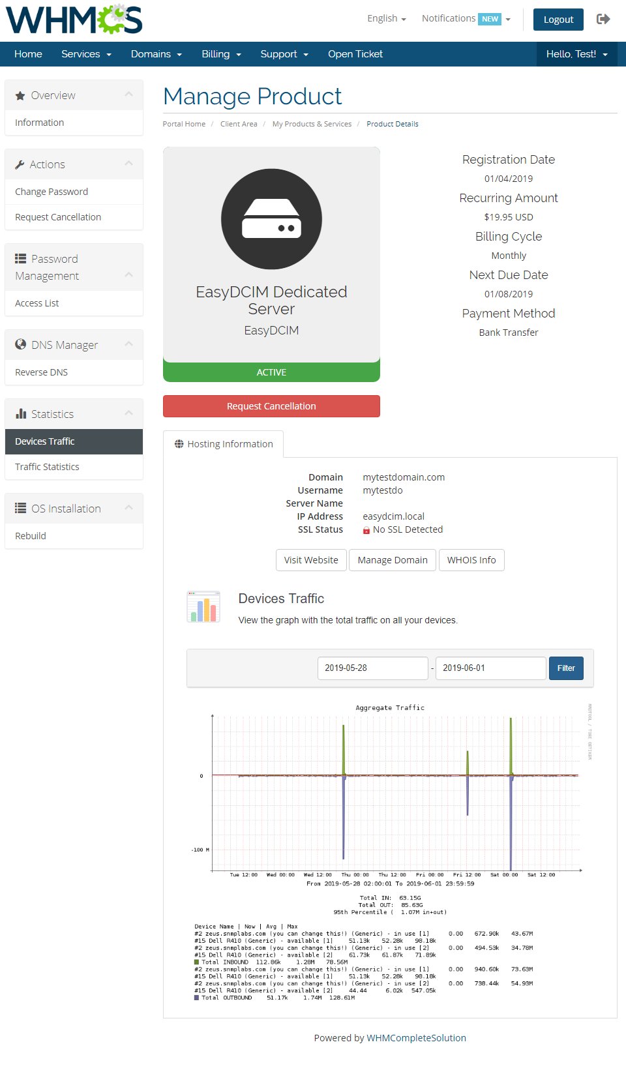
Task: Open Access List in the sidebar
Action: pyautogui.click(x=74, y=303)
